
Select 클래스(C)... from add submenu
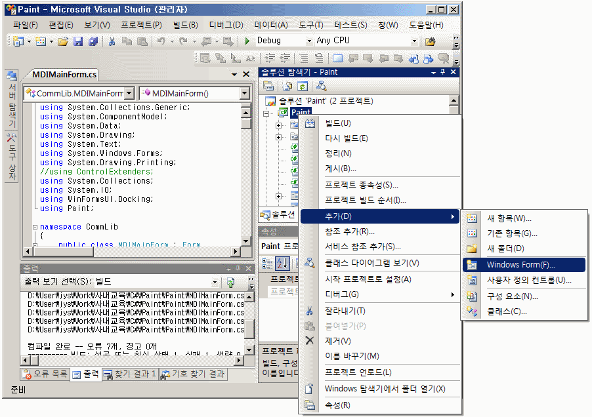[524, 311]
